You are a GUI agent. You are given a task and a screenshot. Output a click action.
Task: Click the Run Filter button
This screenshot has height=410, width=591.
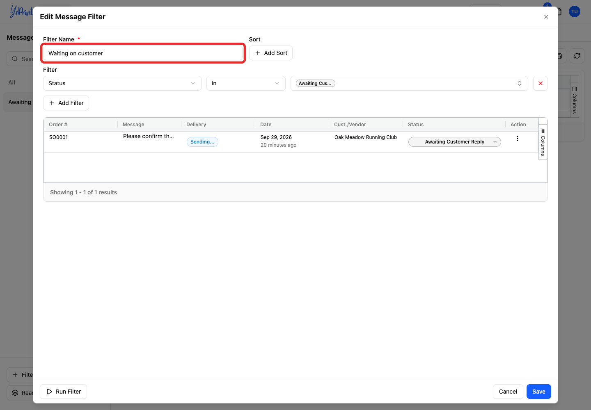coord(64,392)
